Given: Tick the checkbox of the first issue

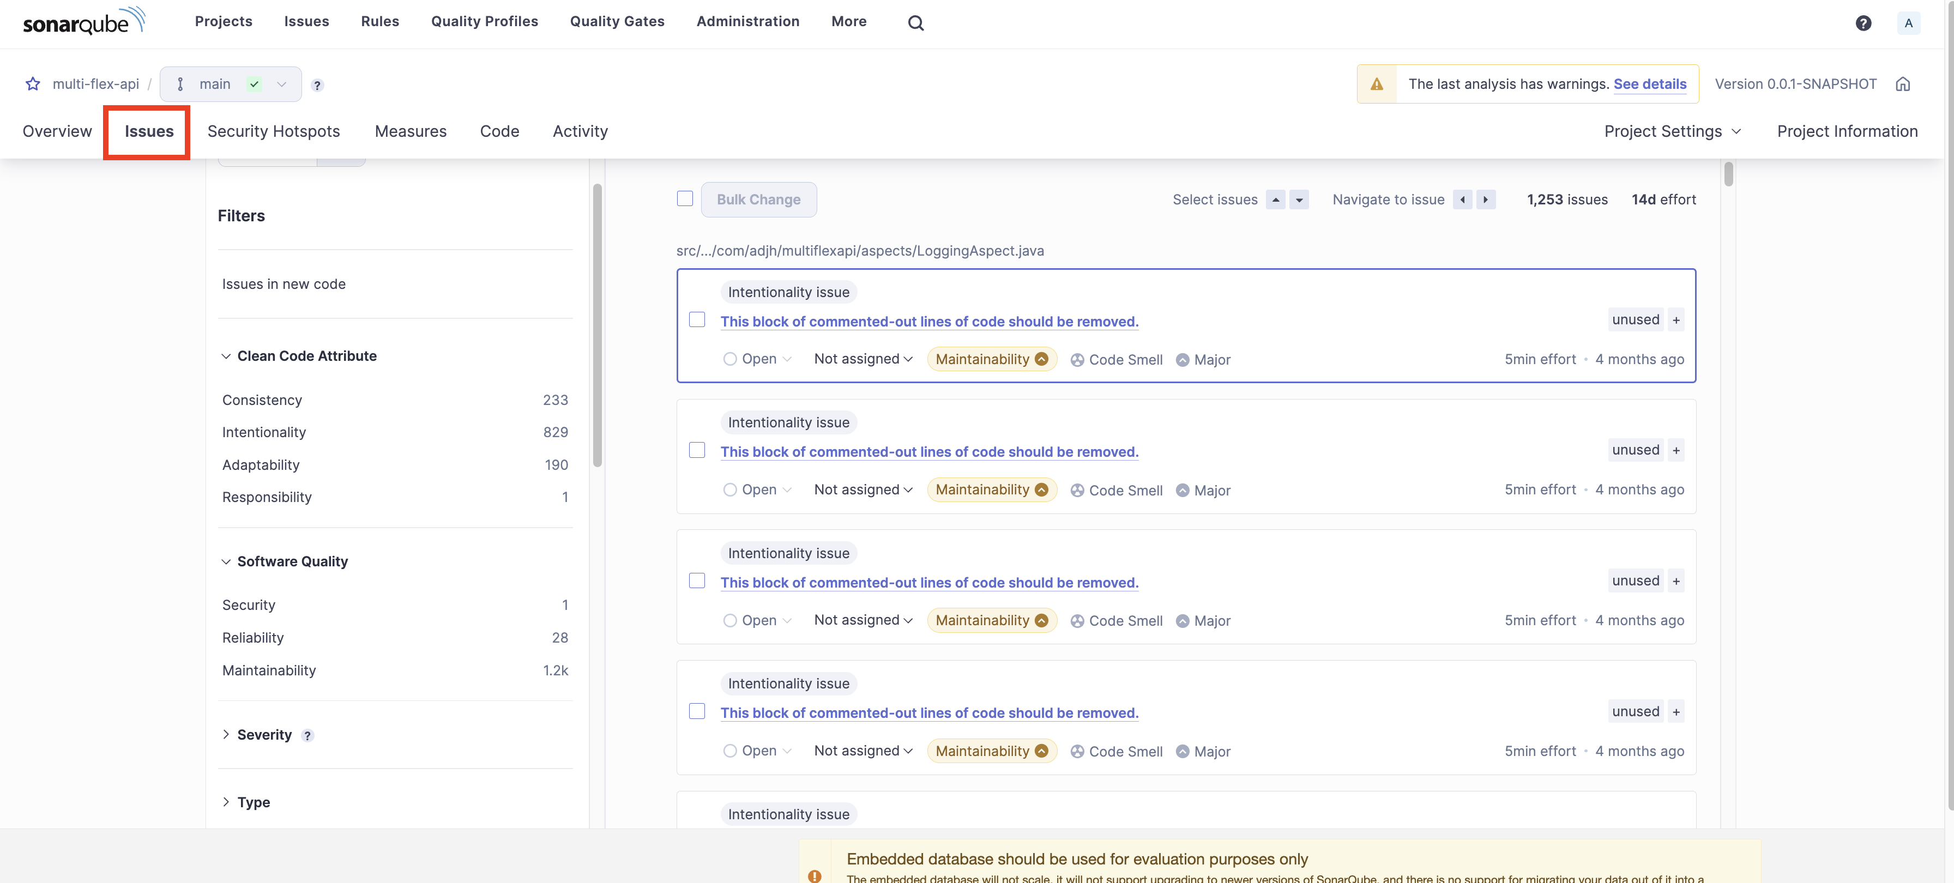Looking at the screenshot, I should pyautogui.click(x=696, y=320).
